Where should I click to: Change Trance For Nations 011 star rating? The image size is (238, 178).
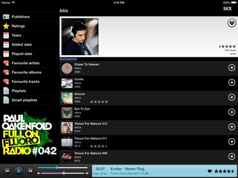tap(99, 146)
